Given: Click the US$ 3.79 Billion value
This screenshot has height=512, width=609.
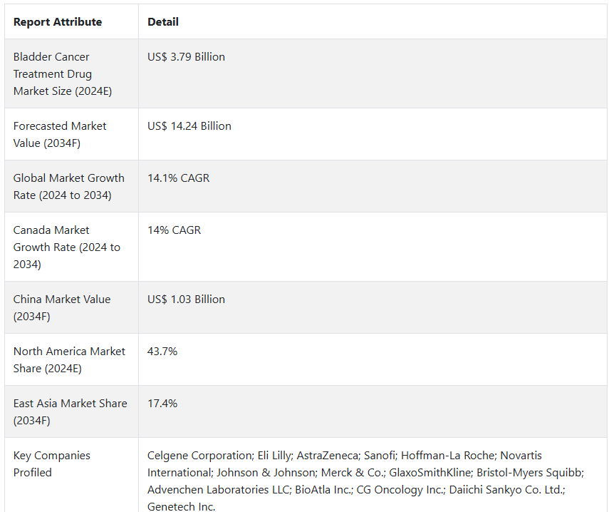Looking at the screenshot, I should tap(186, 57).
